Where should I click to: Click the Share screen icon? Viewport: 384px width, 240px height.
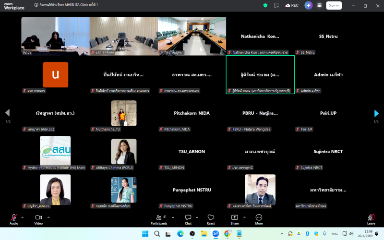point(234,218)
